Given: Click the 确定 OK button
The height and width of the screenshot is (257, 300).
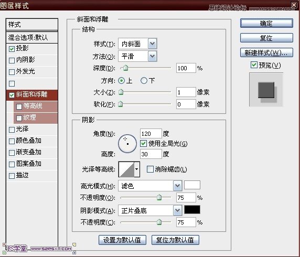Looking at the screenshot, I should point(266,24).
